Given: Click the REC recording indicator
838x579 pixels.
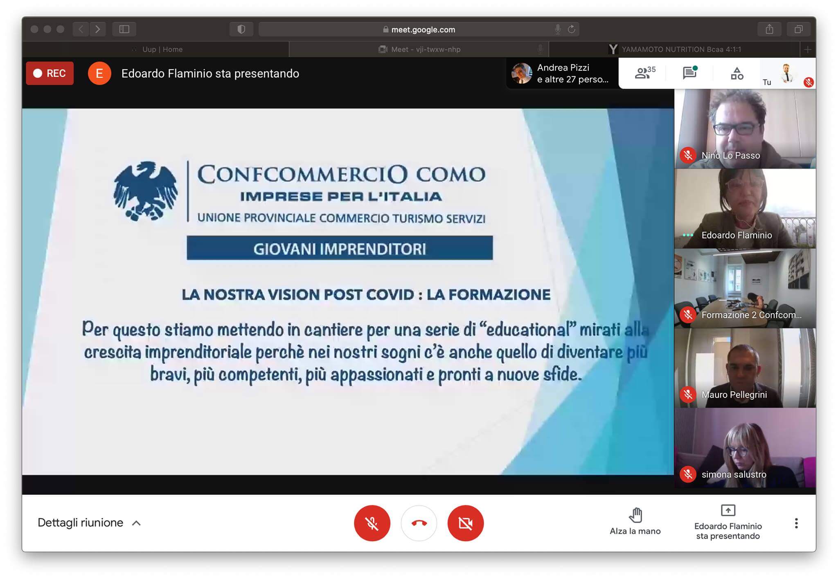Looking at the screenshot, I should coord(50,73).
